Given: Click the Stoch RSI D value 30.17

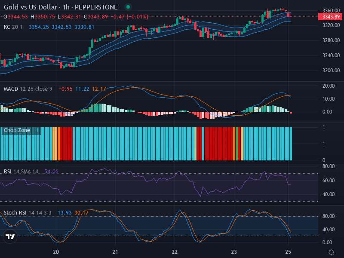Looking at the screenshot, I should click(x=81, y=212).
